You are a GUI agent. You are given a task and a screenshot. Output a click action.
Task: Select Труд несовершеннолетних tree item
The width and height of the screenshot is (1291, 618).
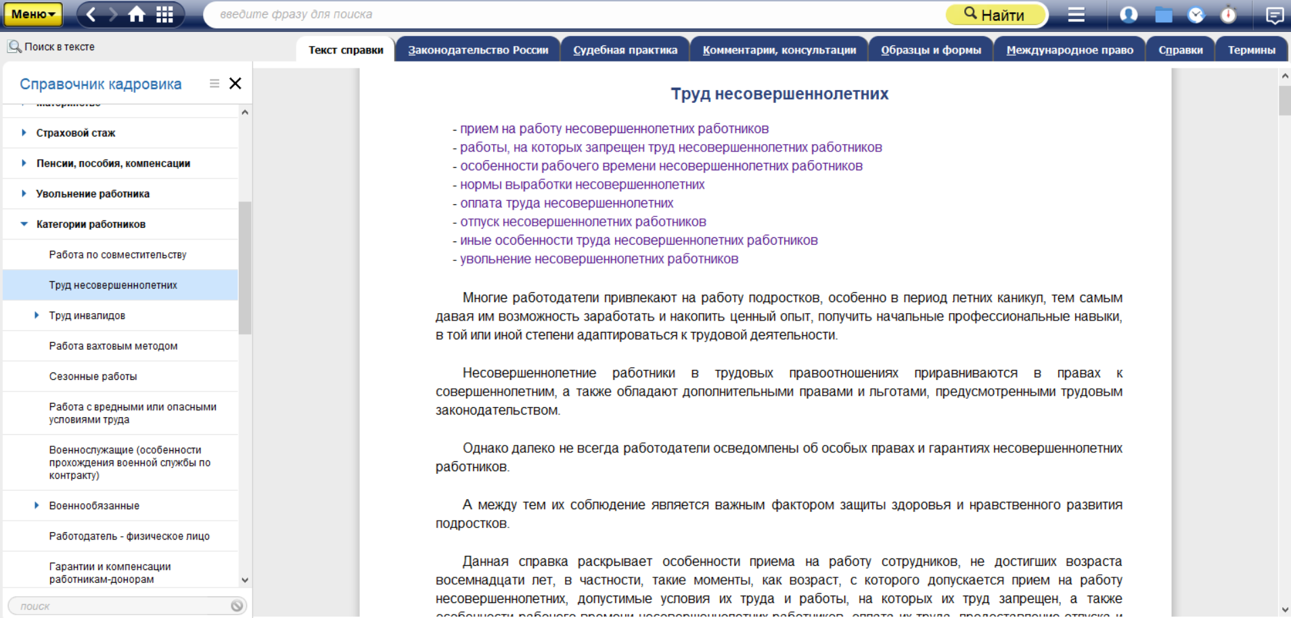[x=120, y=285]
